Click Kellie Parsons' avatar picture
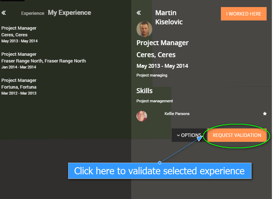The width and height of the screenshot is (274, 199). click(142, 116)
